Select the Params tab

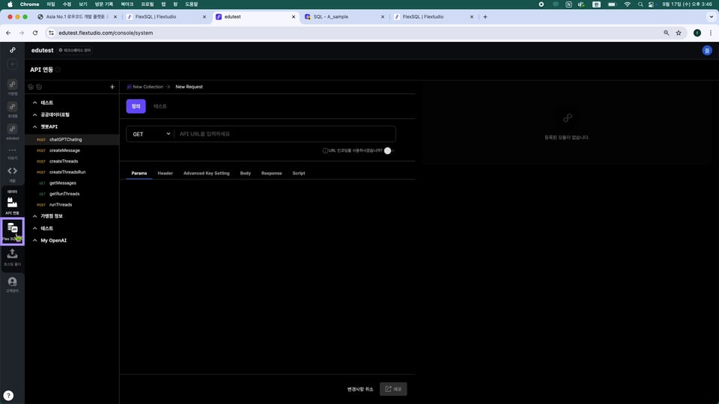pos(139,173)
